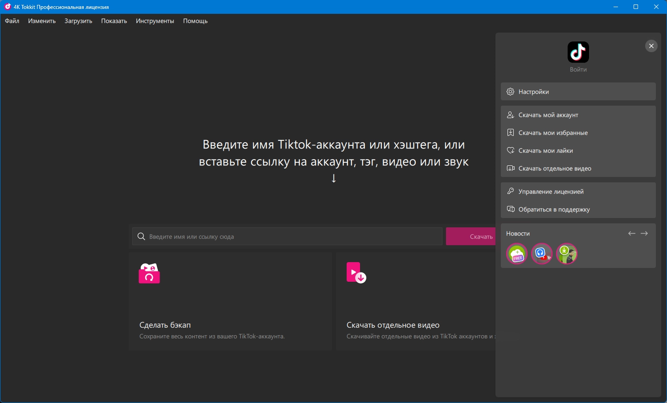
Task: Click the 4K Tokkit app icon in title bar
Action: point(8,7)
